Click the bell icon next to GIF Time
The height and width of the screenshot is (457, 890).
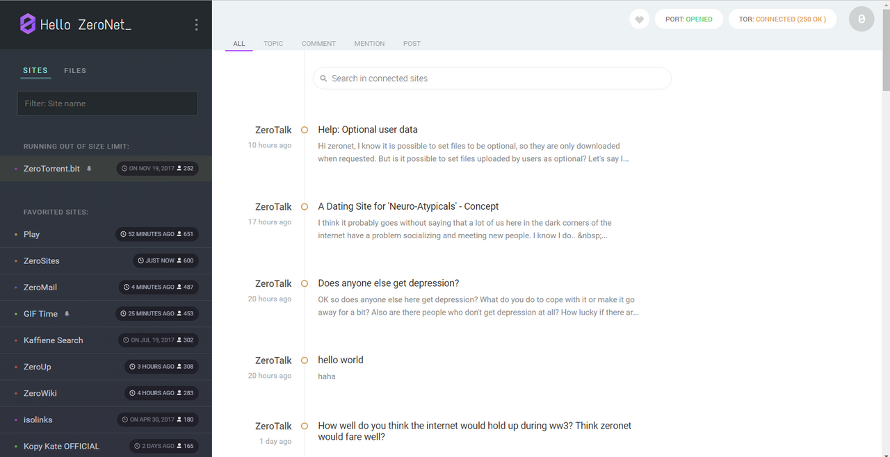pyautogui.click(x=67, y=314)
